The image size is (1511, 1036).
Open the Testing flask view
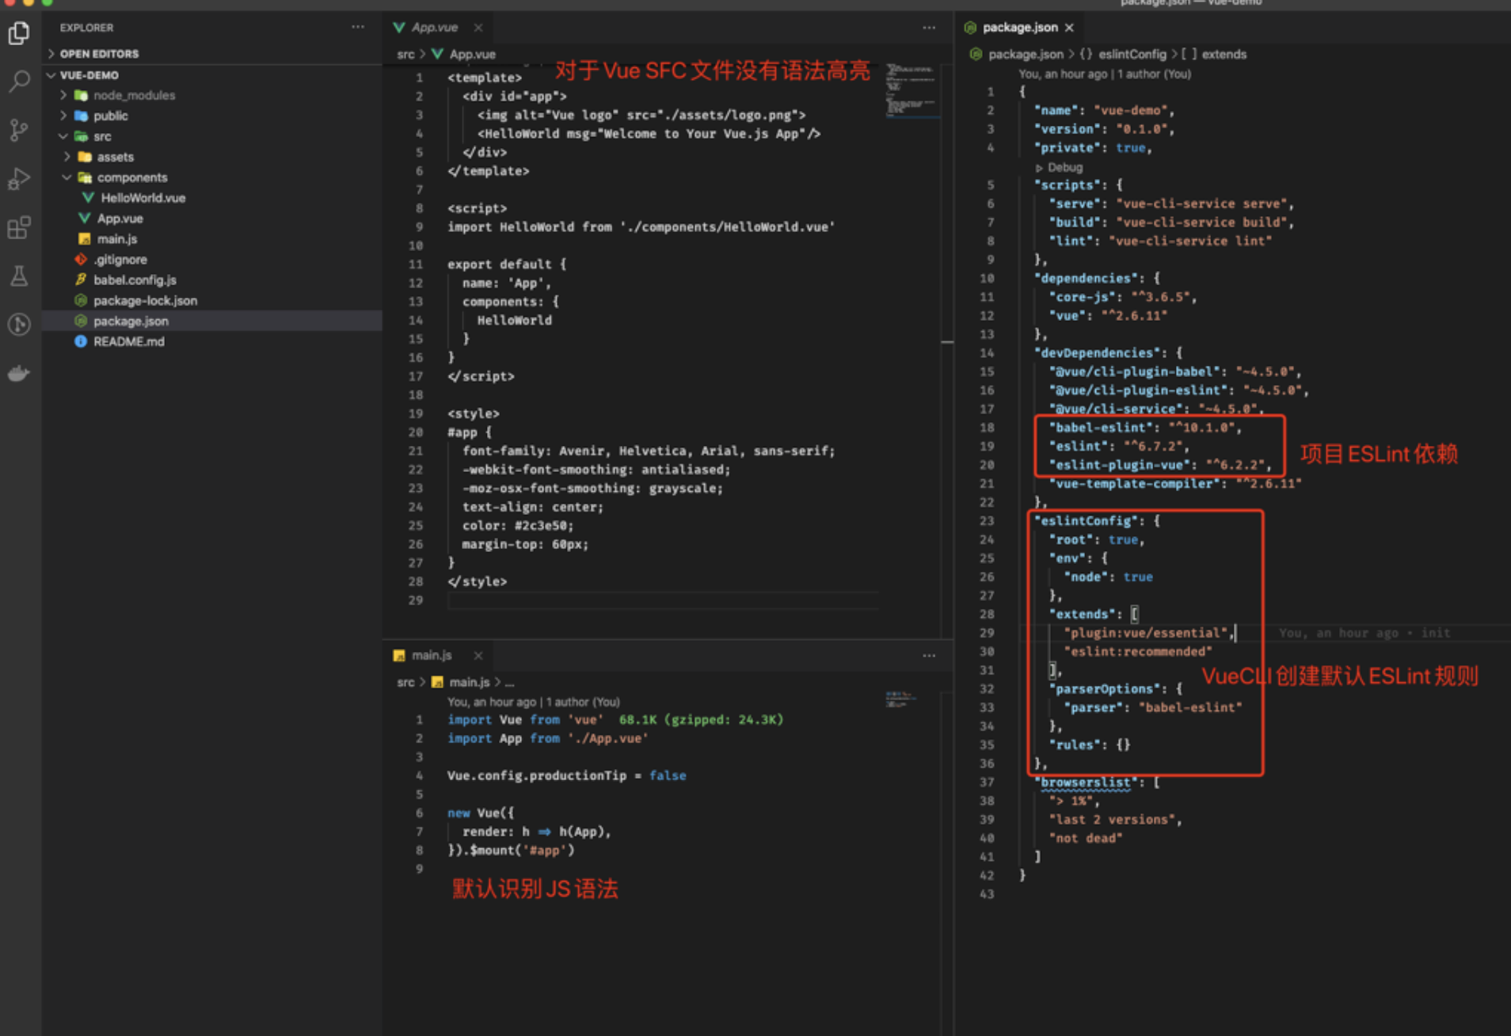pyautogui.click(x=19, y=276)
